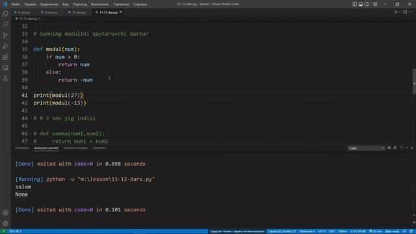Toggle the secondary side bar layout button

[367, 4]
